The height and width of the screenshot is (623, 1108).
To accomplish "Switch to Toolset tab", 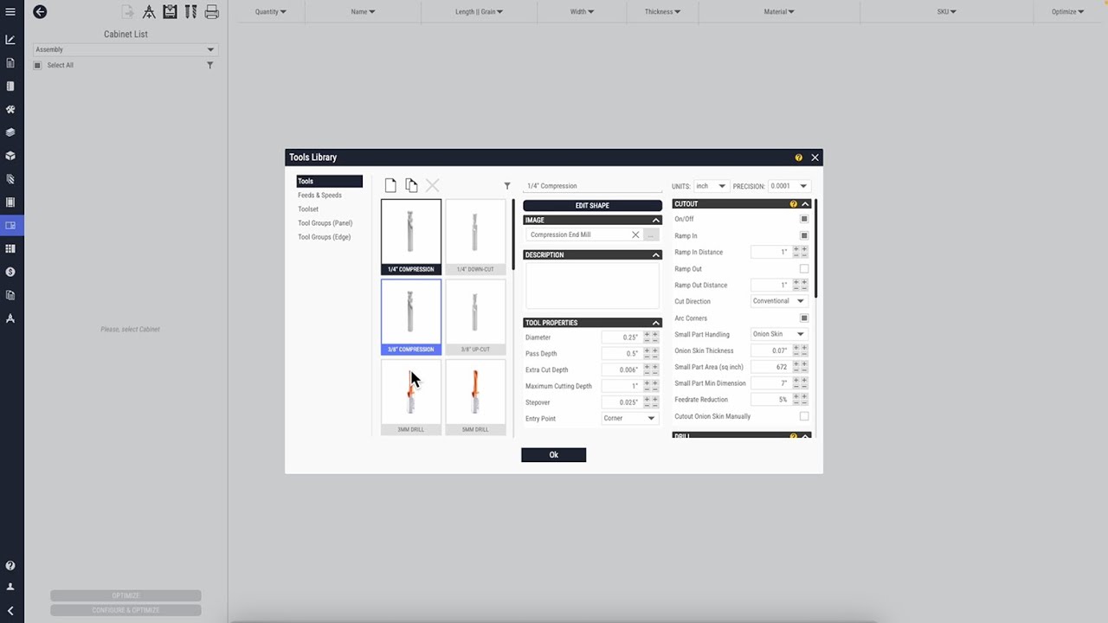I will [x=308, y=209].
